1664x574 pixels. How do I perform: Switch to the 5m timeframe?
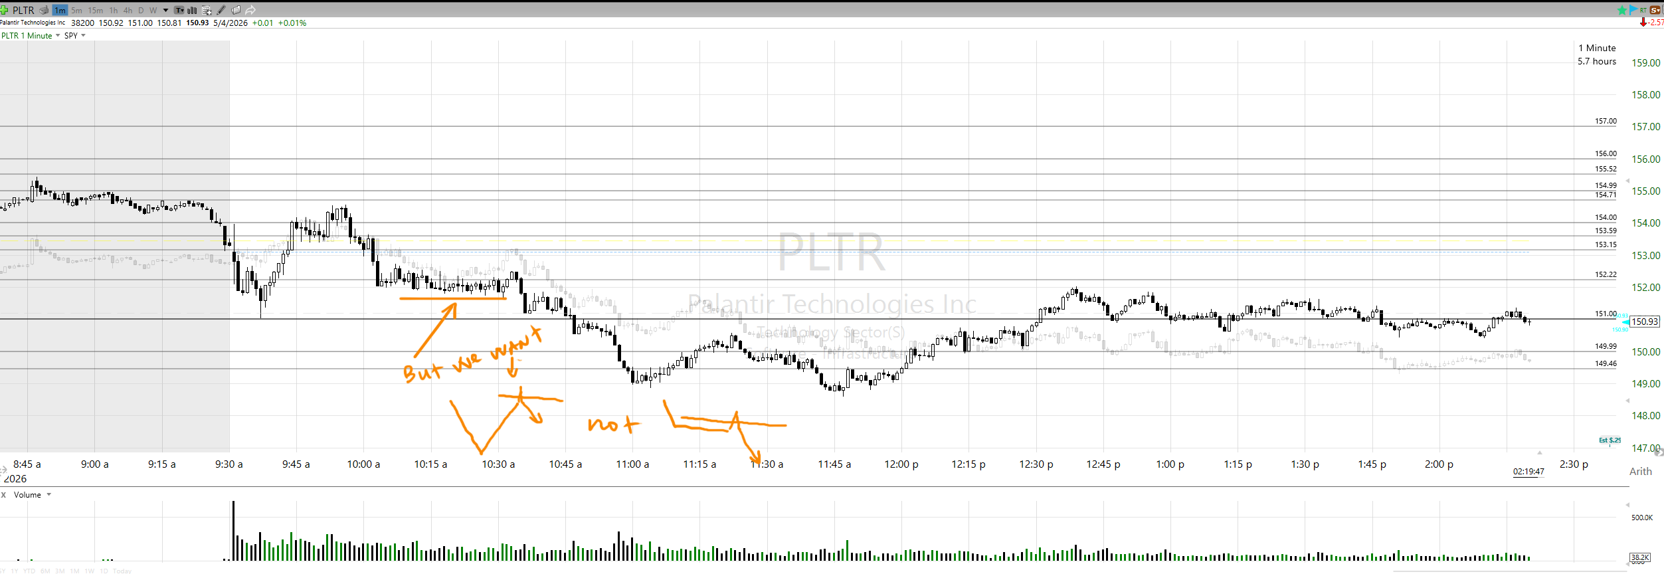77,10
